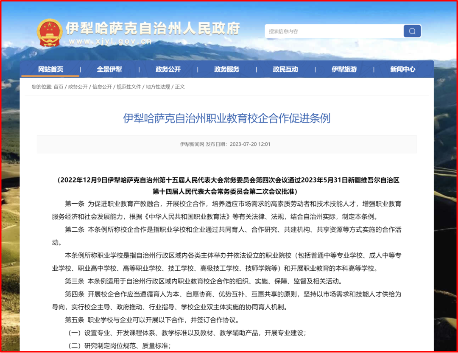The image size is (458, 353).
Task: Click the magnifying glass search icon
Action: (x=412, y=31)
